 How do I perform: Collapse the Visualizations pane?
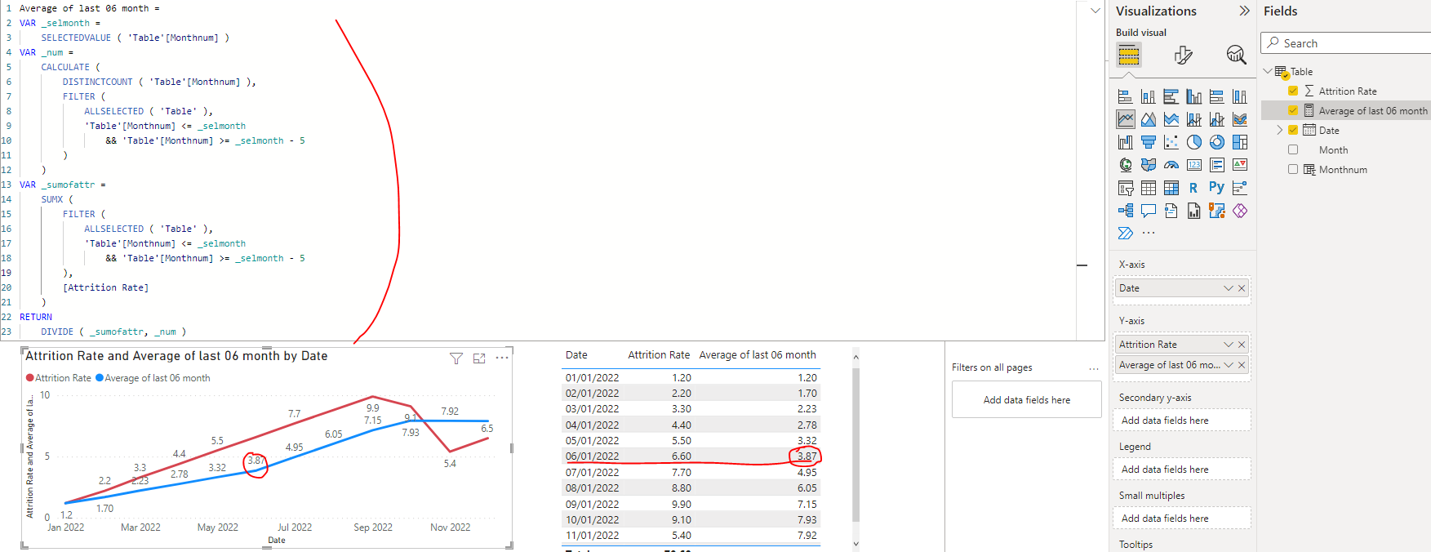1244,11
